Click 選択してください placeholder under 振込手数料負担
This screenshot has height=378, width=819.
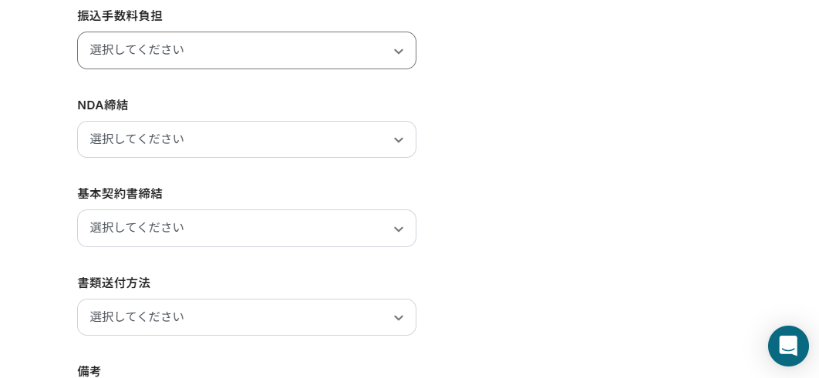136,50
